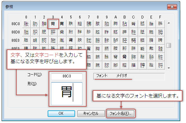Click the character grid scrollbar thumb
Screen dimensions: 186x123
point(168,45)
